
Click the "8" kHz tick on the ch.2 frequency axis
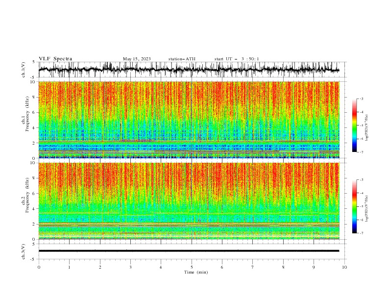(34, 178)
